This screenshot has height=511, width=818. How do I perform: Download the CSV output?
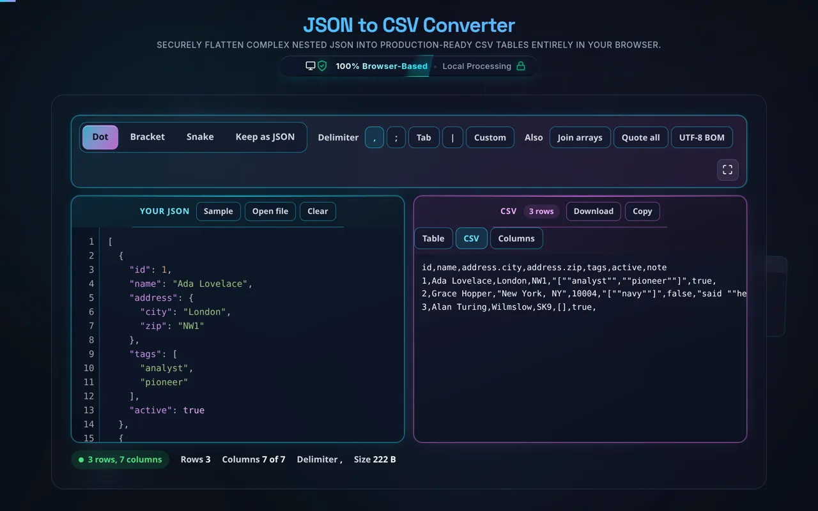[594, 211]
